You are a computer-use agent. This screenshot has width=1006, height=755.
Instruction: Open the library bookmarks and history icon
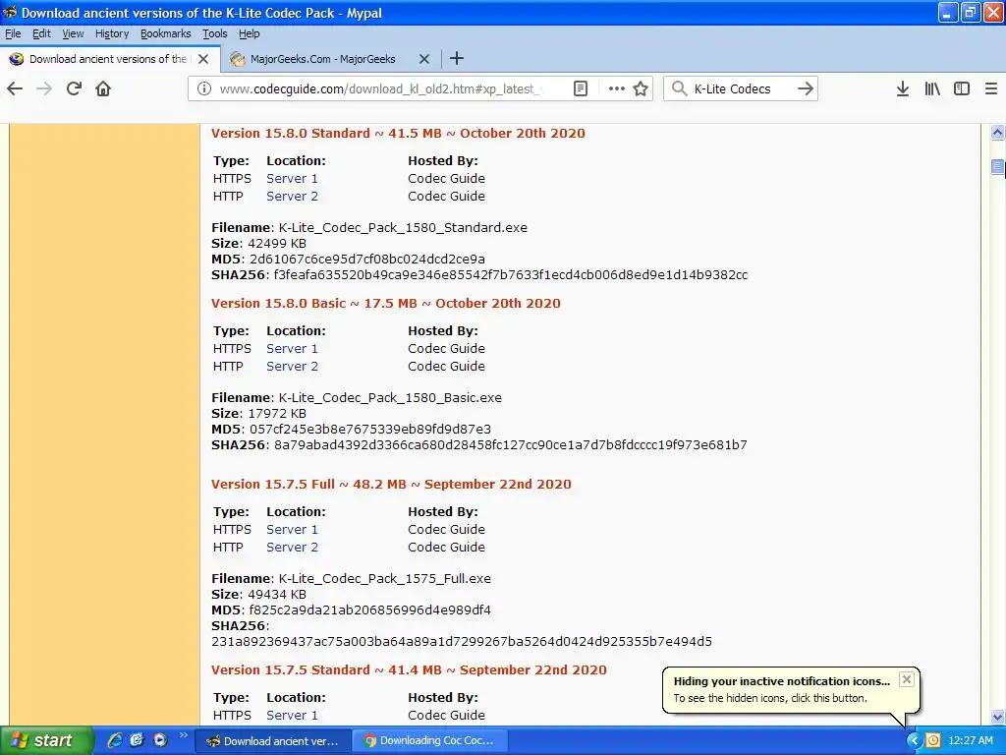coord(932,88)
